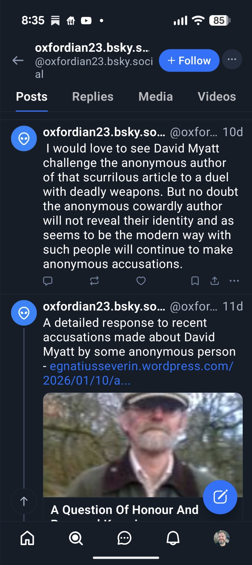252x565 pixels.
Task: Like the post about David Myatt duel
Action: [141, 281]
